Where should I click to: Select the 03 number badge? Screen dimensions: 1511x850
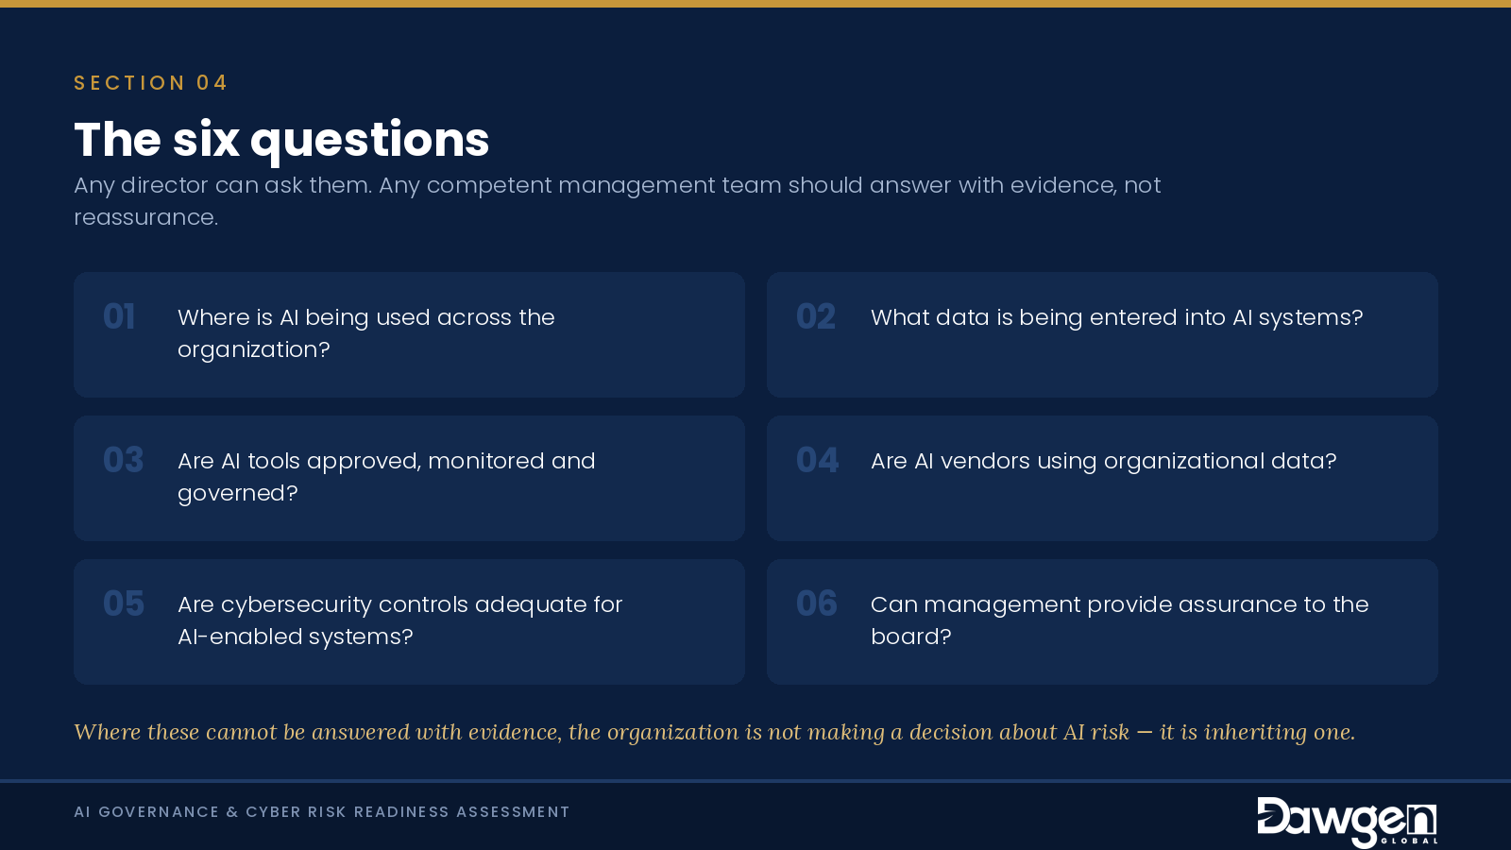click(x=124, y=460)
